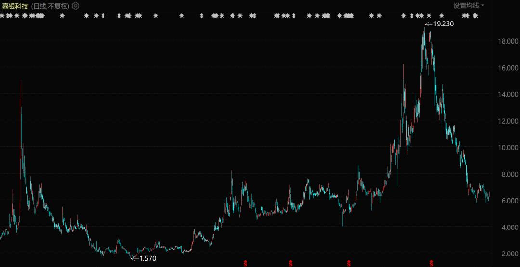
Task: Click the dropdown arrow next to 设置均线
Action: 483,6
